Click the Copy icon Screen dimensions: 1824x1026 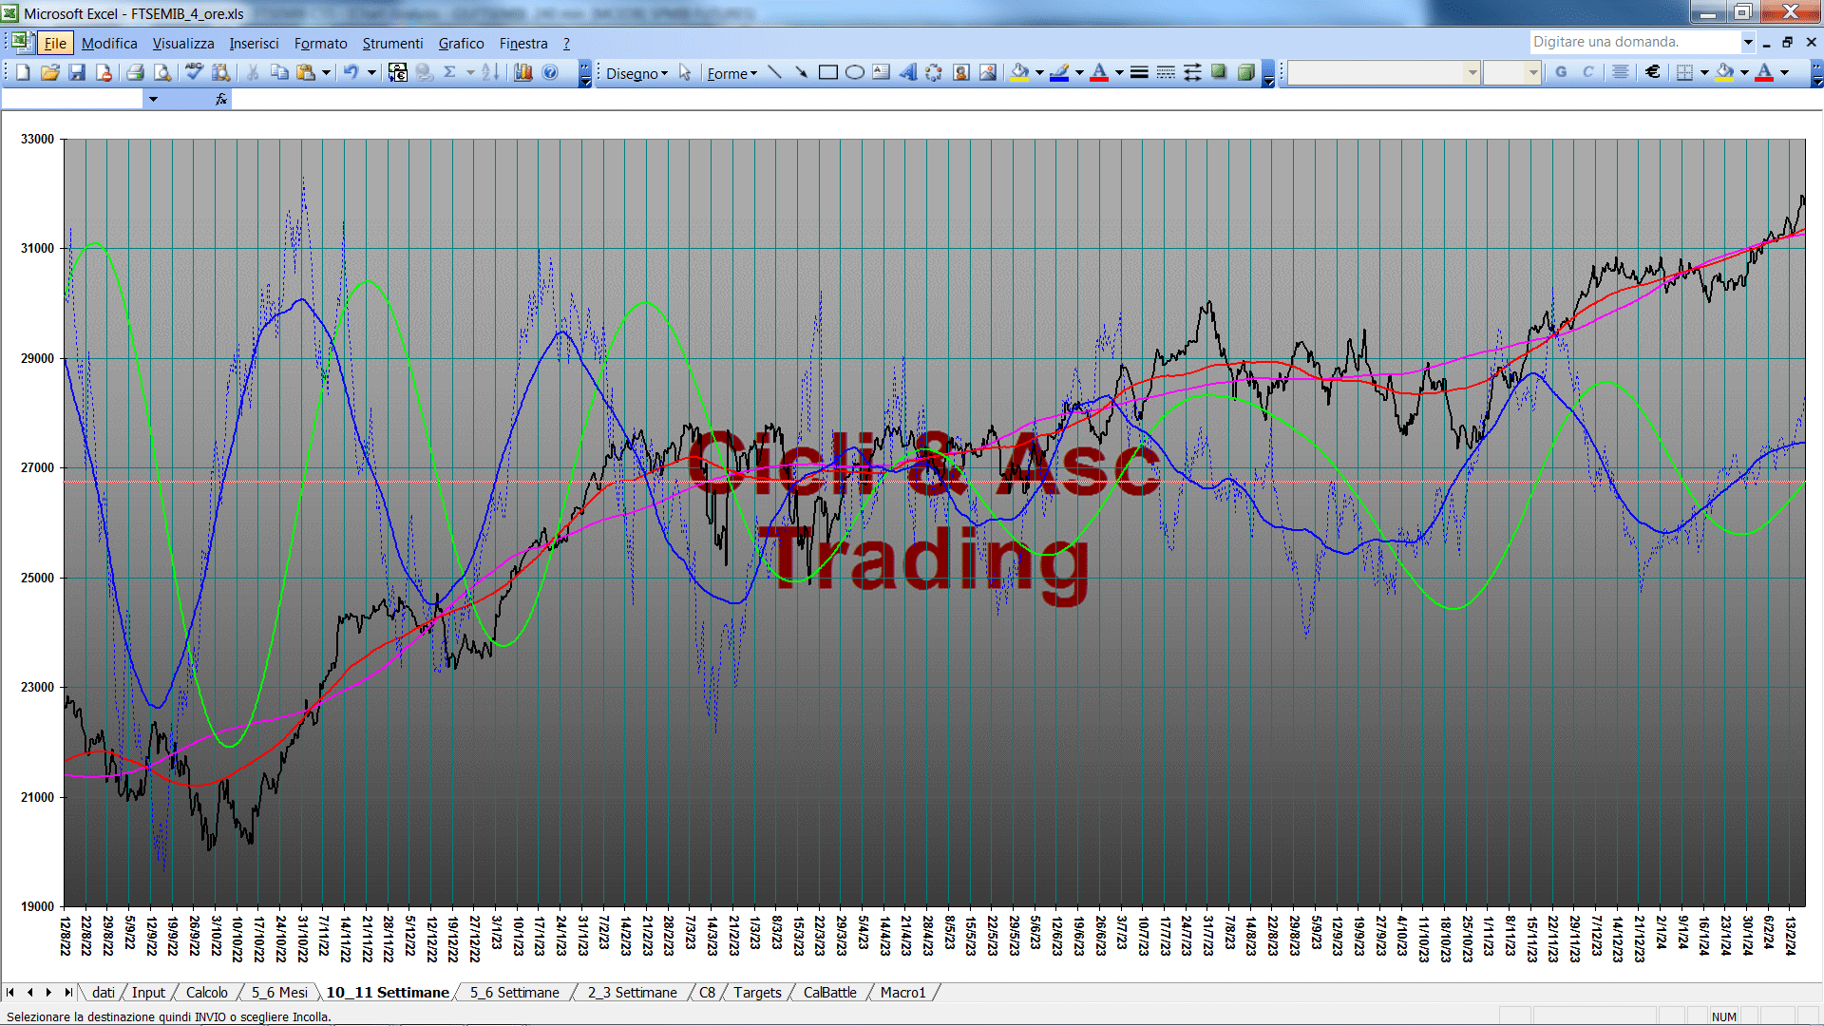tap(279, 72)
